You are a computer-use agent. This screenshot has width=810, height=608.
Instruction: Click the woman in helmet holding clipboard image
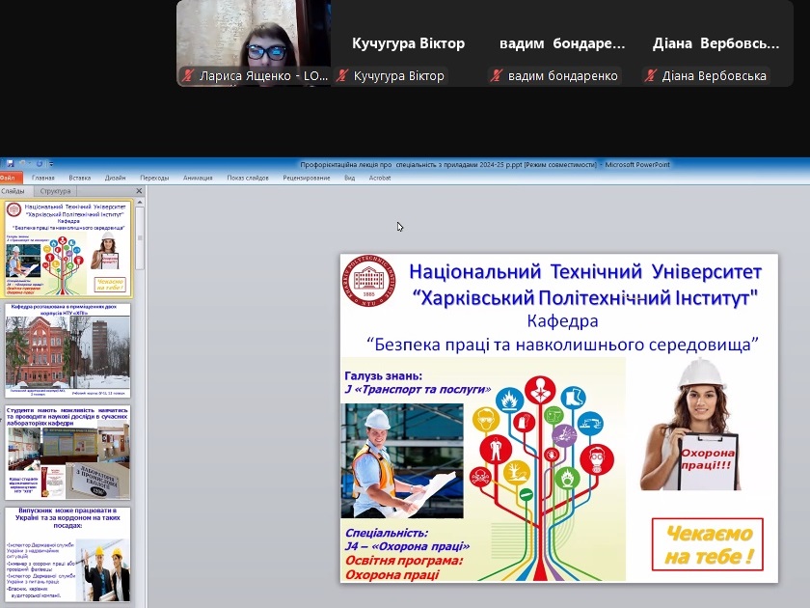pos(690,424)
